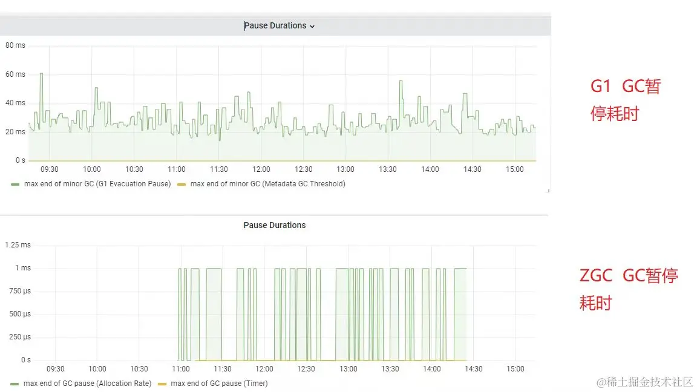Click green swatch beside G1 Evacuation Pause
Viewport: 697px width, 392px height.
[15, 185]
